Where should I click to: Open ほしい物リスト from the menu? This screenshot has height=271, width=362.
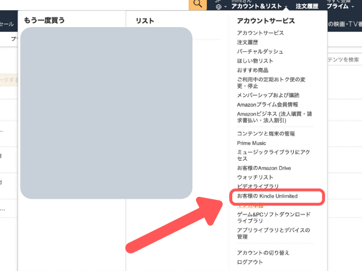[x=255, y=61]
